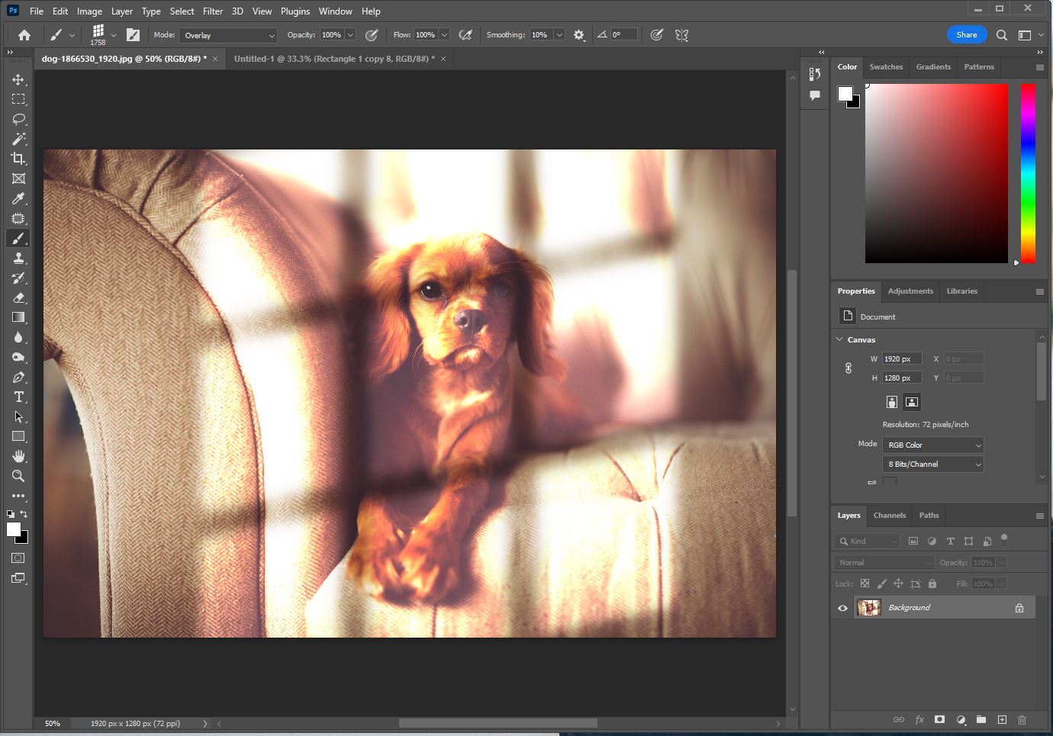
Task: Click the canvas width input field
Action: click(902, 358)
